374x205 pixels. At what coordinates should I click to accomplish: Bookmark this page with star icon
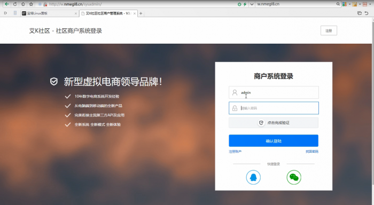pyautogui.click(x=31, y=4)
